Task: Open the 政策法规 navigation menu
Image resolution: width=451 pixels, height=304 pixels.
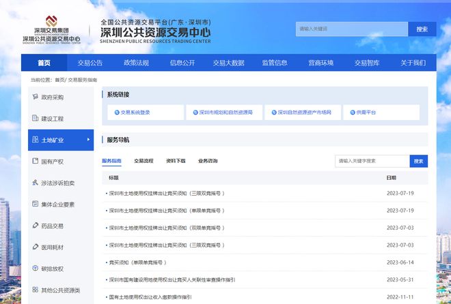Action: pos(137,63)
